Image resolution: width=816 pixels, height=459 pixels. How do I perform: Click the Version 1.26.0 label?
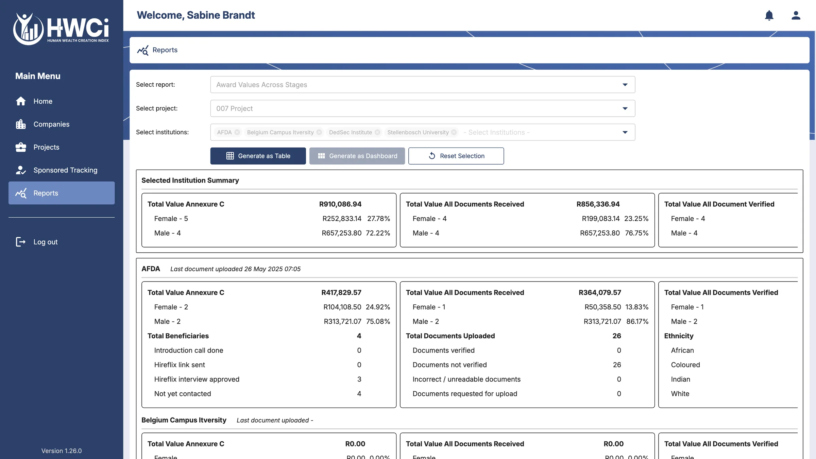(62, 451)
